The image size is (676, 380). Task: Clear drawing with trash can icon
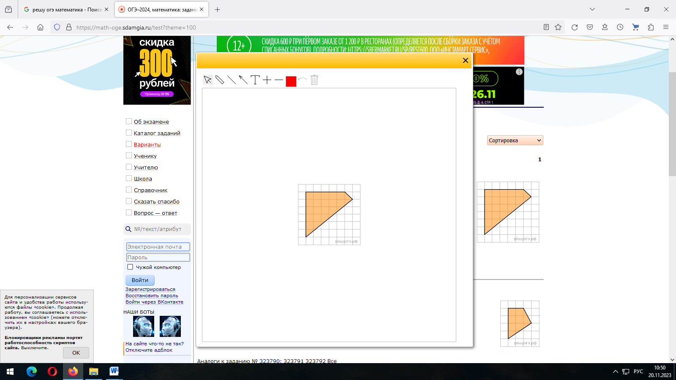tap(314, 80)
